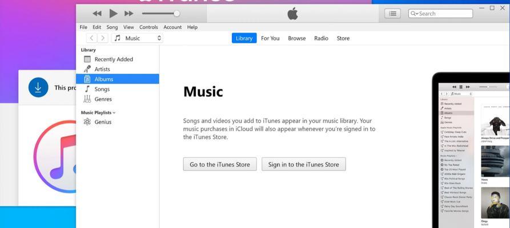Click the blue download icon in background window

(38, 87)
